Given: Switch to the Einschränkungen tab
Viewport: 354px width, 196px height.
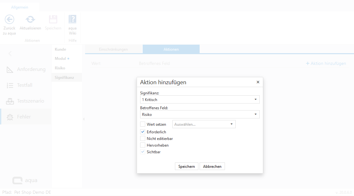Looking at the screenshot, I should tap(113, 49).
